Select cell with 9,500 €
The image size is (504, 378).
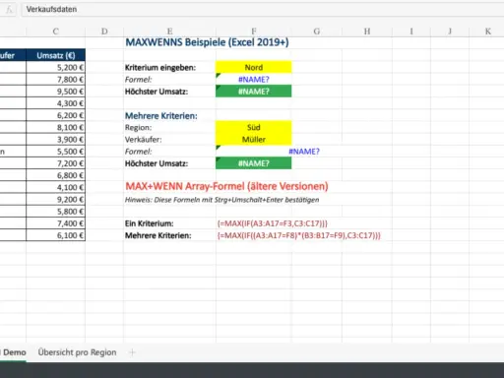point(56,92)
